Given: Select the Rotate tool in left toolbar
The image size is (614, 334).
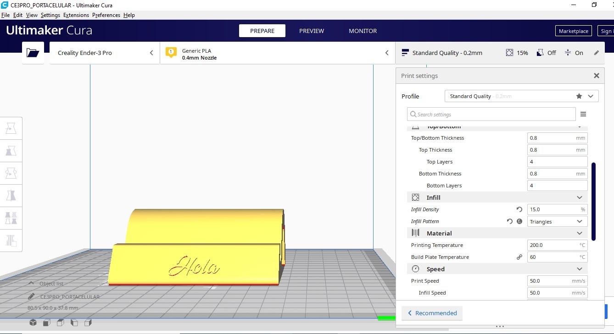Looking at the screenshot, I should [x=11, y=173].
